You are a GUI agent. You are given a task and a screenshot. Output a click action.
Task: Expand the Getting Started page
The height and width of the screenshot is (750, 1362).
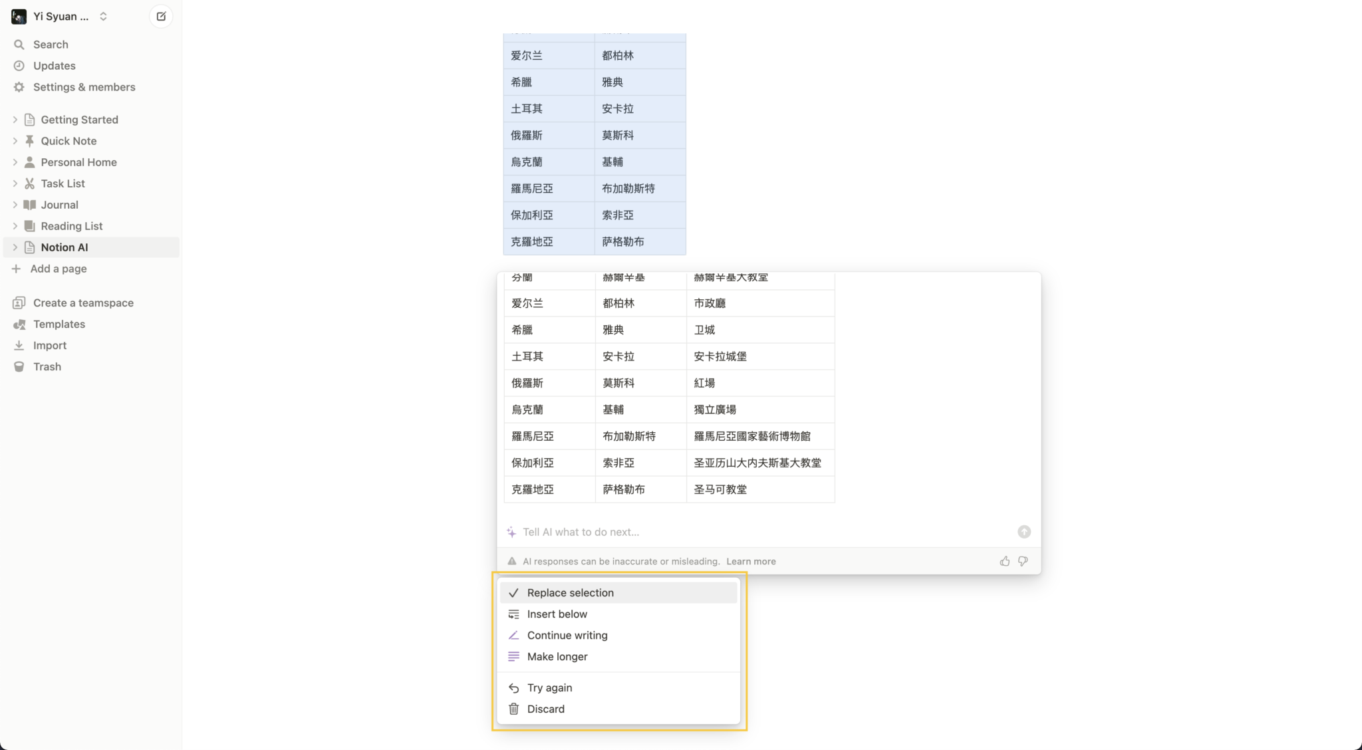point(15,119)
